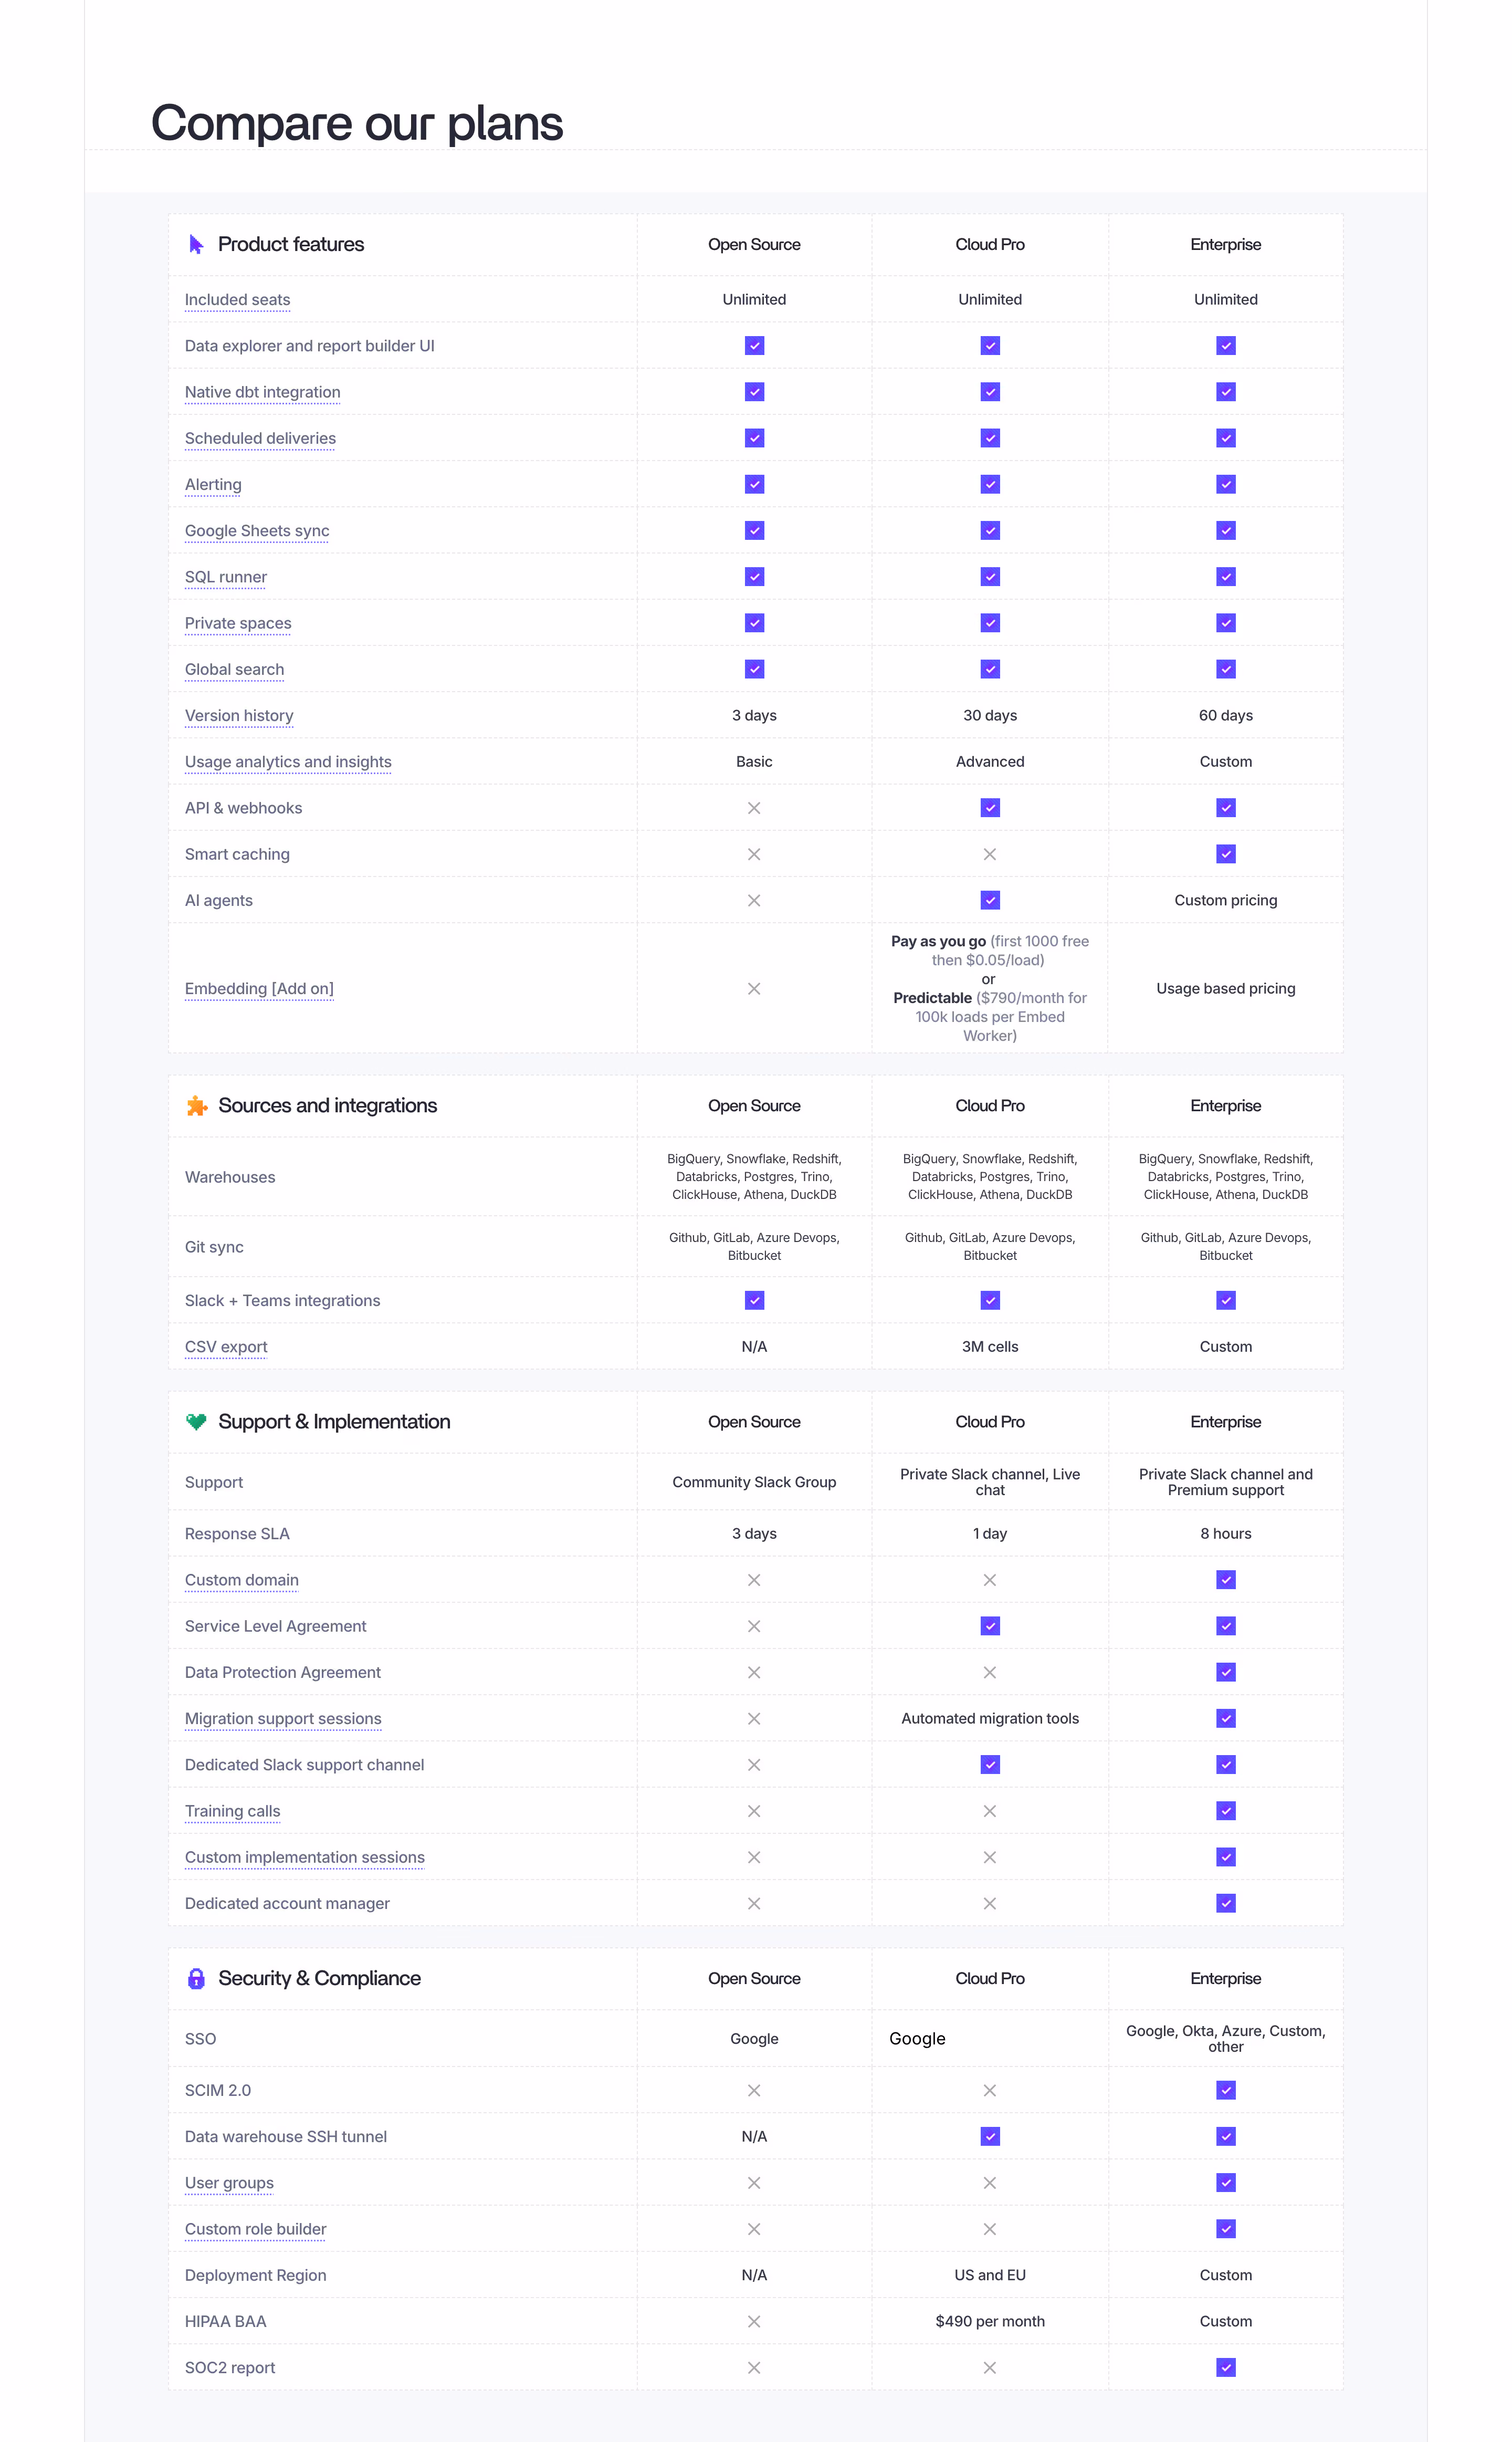Click the Native dbt integration checkmark under Open Source
The width and height of the screenshot is (1512, 2442).
[755, 392]
